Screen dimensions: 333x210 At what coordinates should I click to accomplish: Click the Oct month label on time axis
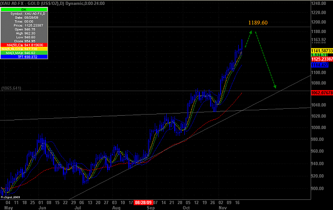(x=186, y=208)
